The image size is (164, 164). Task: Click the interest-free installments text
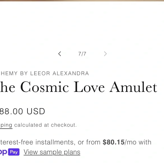coord(38,142)
